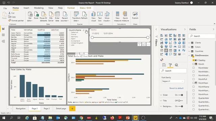Select the funnel chart visual

(x=166, y=43)
